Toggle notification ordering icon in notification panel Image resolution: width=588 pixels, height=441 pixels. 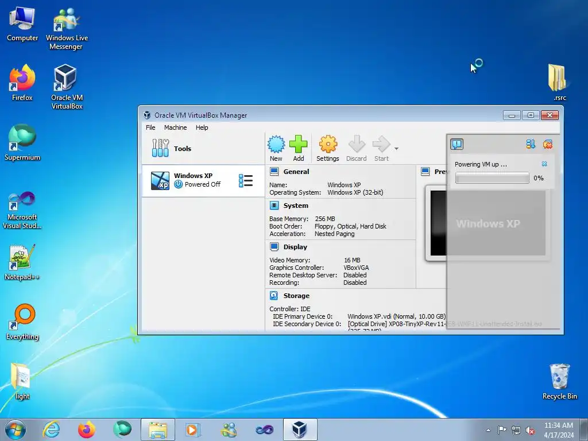531,144
